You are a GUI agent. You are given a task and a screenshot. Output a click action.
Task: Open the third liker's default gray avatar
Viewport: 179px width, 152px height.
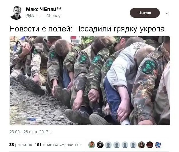(108, 145)
